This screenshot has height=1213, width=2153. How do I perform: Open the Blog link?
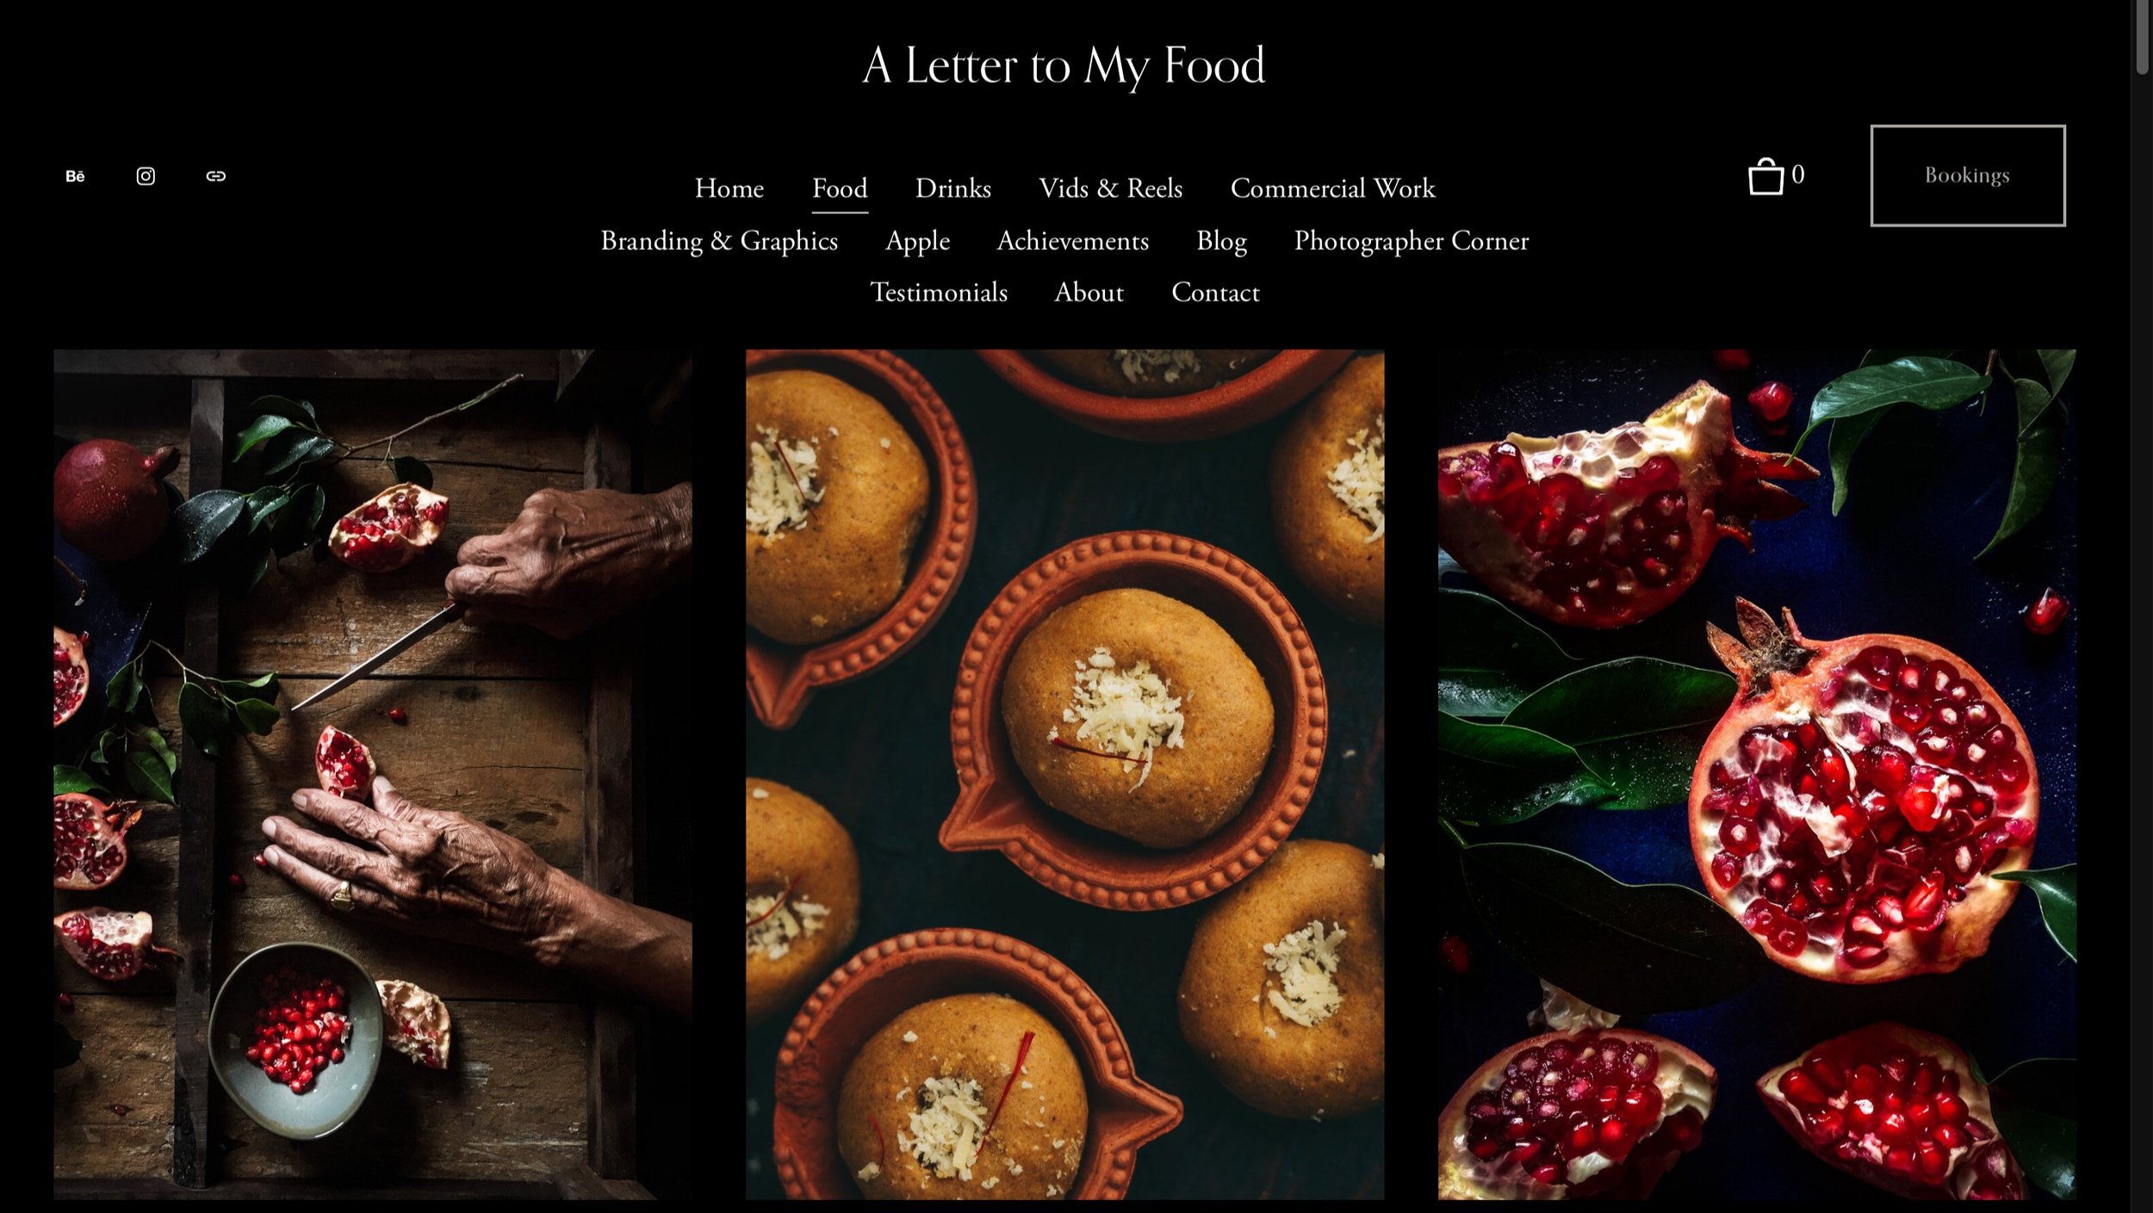click(1221, 241)
